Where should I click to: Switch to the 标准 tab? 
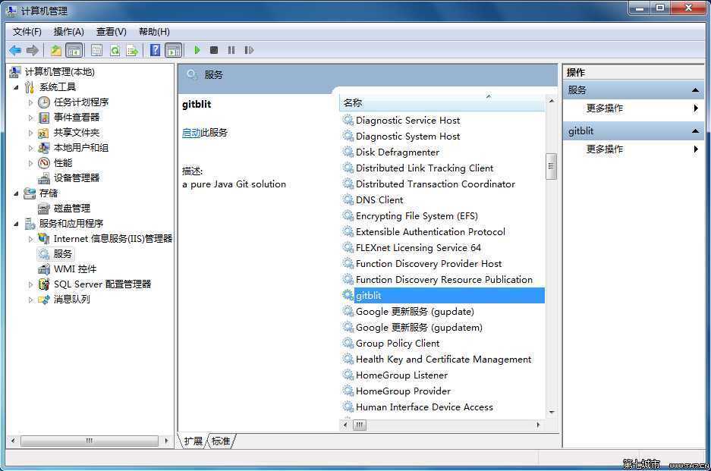[x=222, y=441]
